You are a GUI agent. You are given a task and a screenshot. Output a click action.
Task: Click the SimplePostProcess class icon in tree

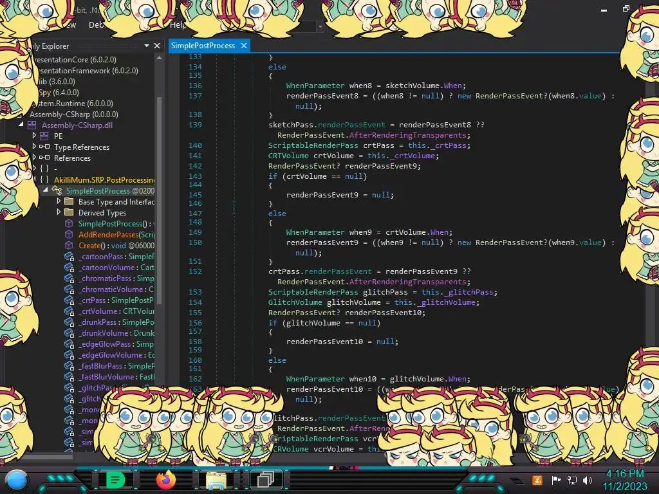[x=57, y=190]
